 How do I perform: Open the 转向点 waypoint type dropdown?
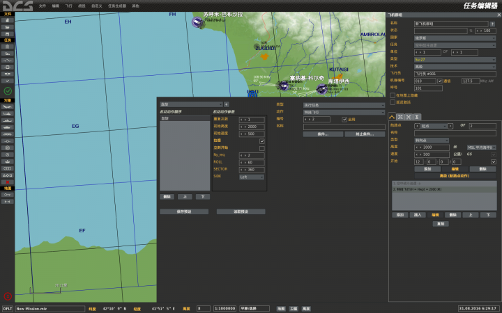432,141
